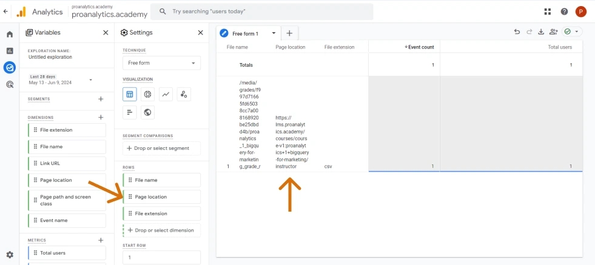Open the date range dropdown
The image size is (595, 265).
coord(60,79)
